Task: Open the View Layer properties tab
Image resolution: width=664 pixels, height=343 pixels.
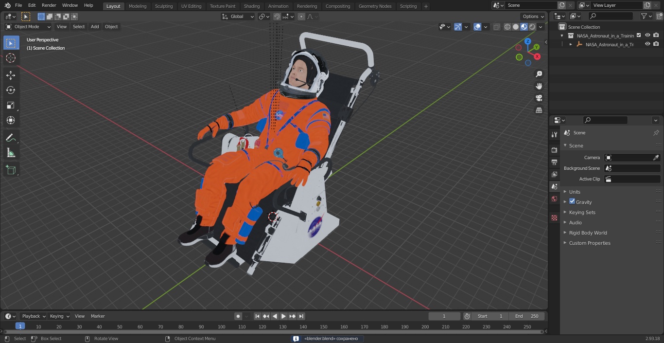Action: [x=554, y=174]
